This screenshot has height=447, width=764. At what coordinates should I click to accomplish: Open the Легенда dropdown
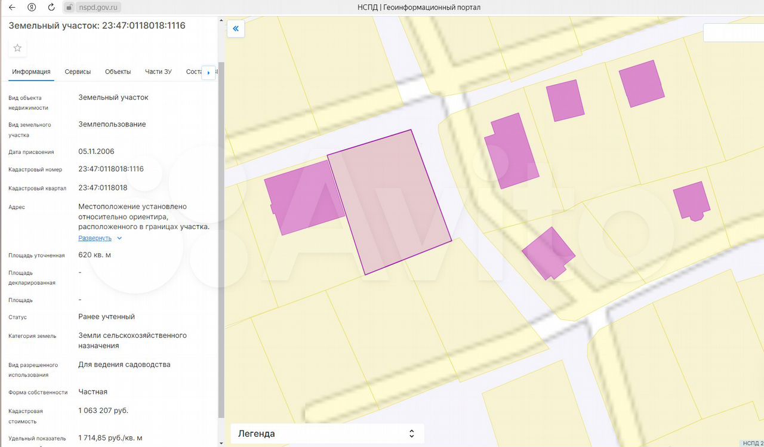(x=327, y=434)
